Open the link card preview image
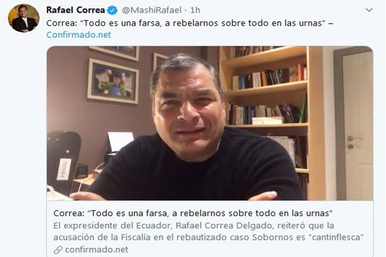 pyautogui.click(x=210, y=123)
